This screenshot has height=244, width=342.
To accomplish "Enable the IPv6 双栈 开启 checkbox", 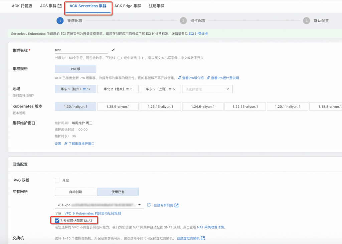I will (x=57, y=180).
